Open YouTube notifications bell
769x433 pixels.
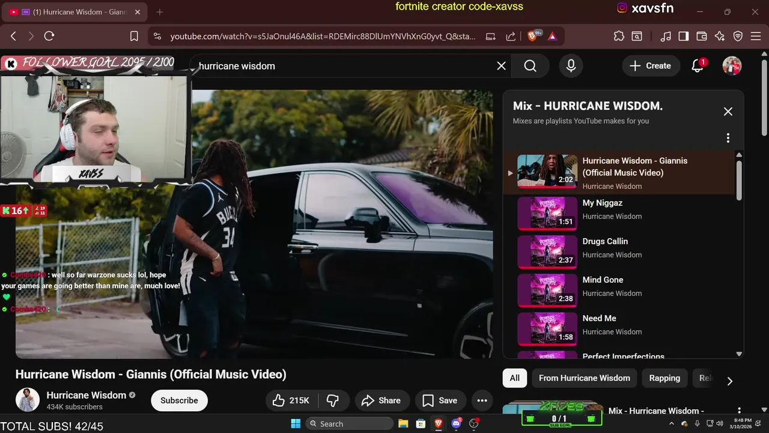pos(698,66)
